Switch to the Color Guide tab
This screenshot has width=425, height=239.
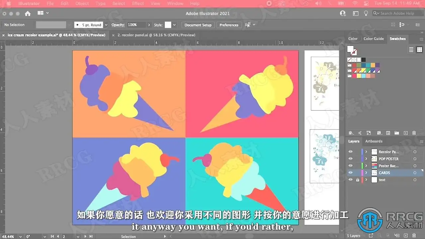(374, 39)
